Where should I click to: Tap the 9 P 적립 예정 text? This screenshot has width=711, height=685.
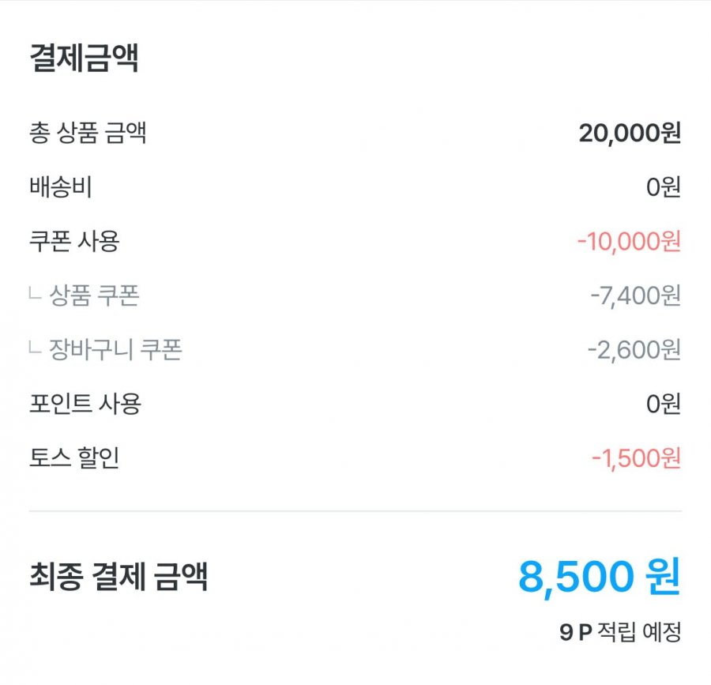coord(620,633)
